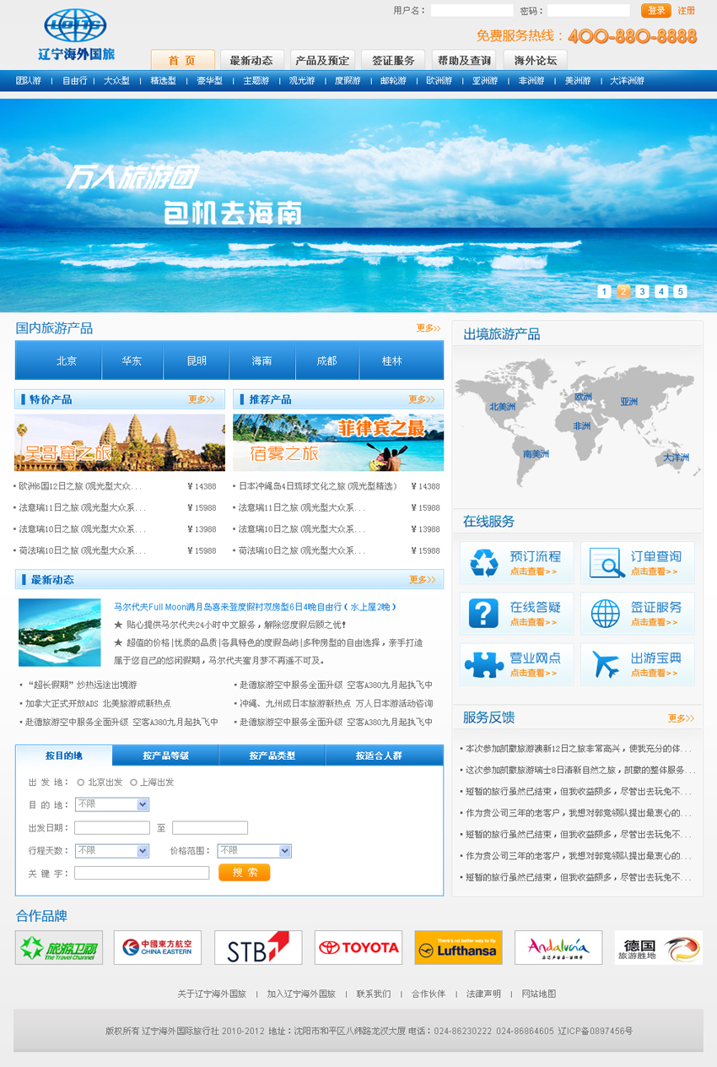
Task: Click 亚洲 on the world map
Action: 629,402
